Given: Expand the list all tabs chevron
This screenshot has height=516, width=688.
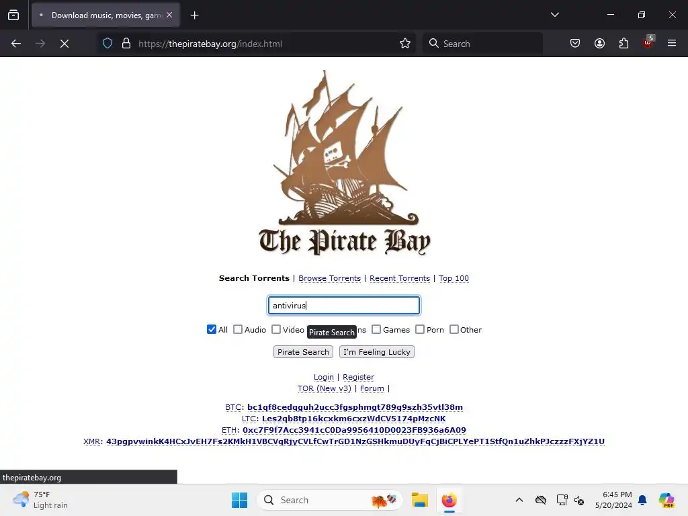Looking at the screenshot, I should [554, 15].
